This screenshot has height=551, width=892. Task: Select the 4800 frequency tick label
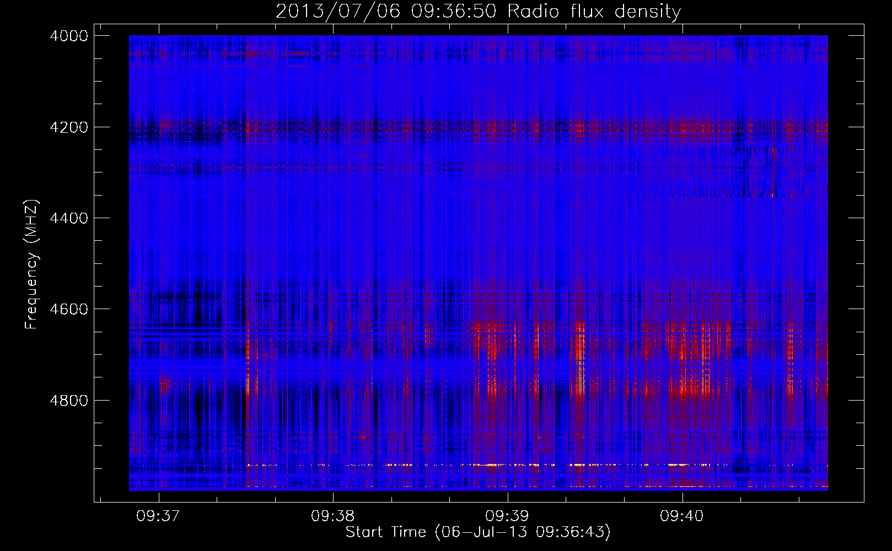pos(69,401)
